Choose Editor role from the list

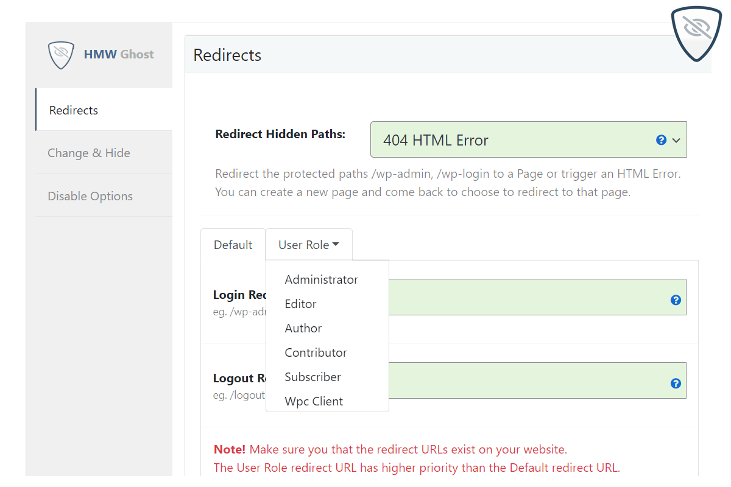[300, 304]
